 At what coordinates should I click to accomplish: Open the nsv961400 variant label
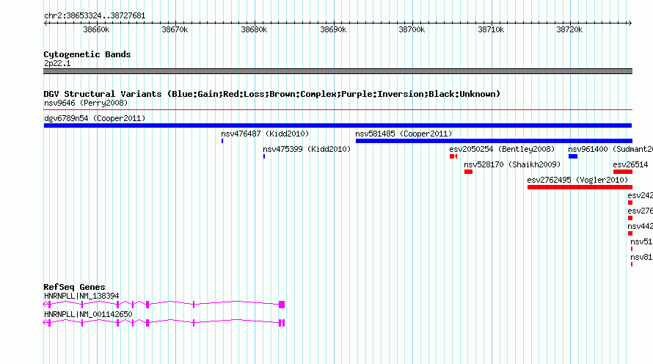point(610,149)
